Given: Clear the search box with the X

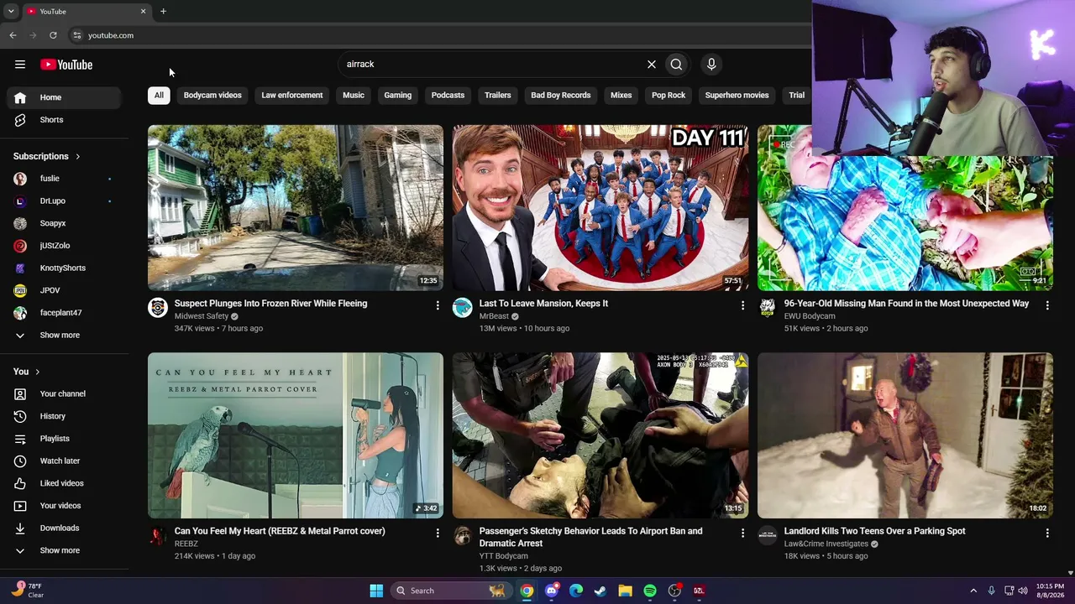Looking at the screenshot, I should [651, 65].
